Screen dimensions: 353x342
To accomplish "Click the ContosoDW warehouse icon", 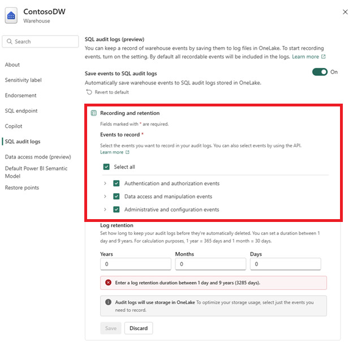I will tap(11, 15).
